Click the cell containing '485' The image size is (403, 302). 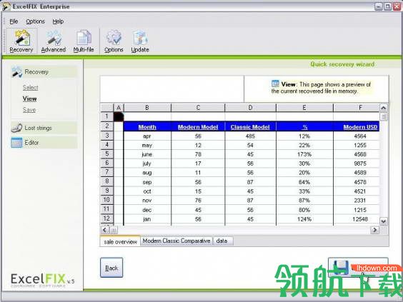[x=250, y=136]
